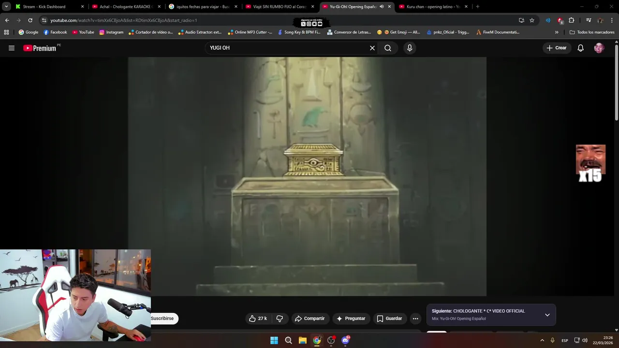Show hidden bookmarks with double chevron
Viewport: 619px width, 348px height.
tap(557, 32)
